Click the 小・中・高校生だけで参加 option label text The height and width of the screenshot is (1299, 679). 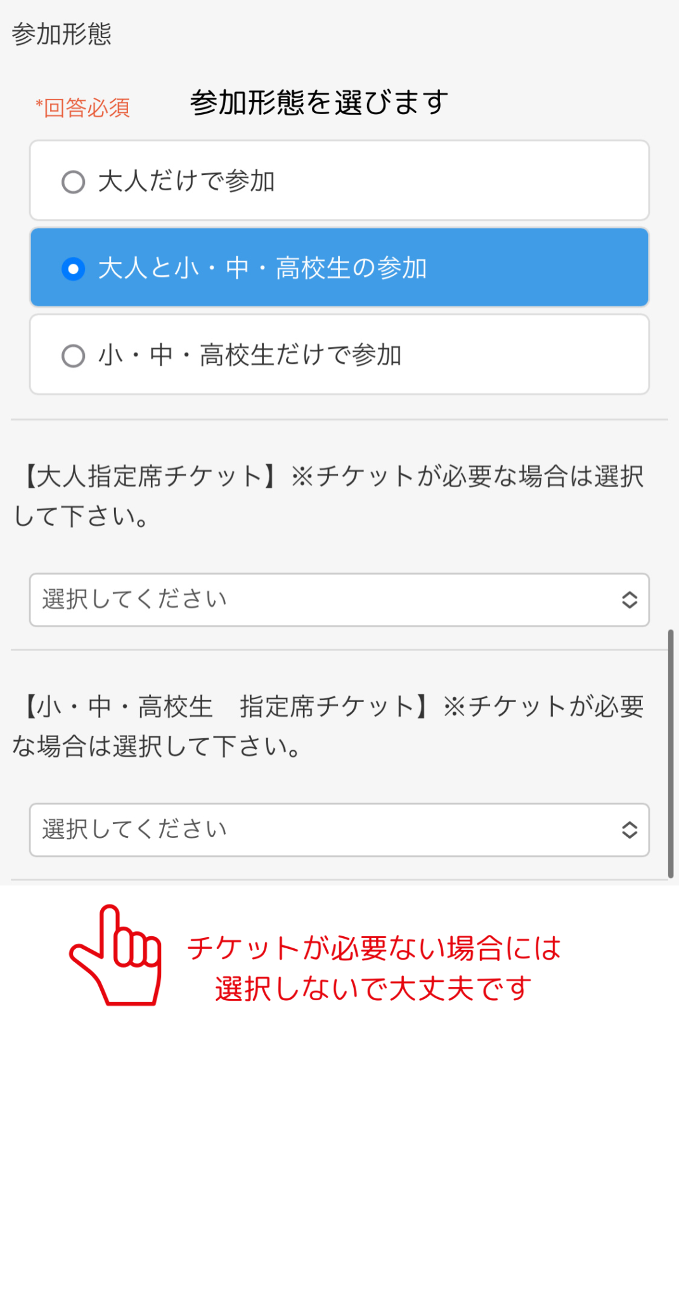point(250,356)
